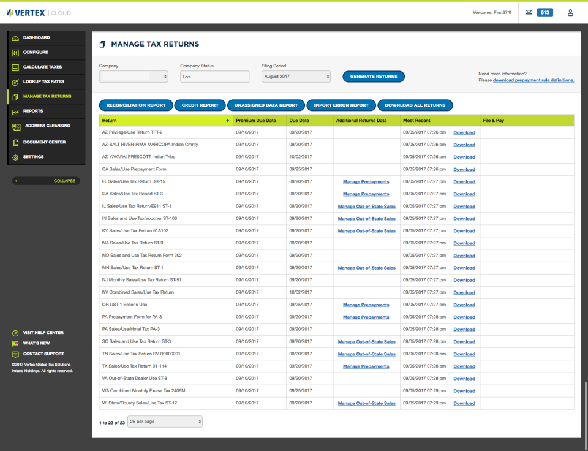588x451 pixels.
Task: Collapse the left navigation sidebar
Action: (46, 180)
